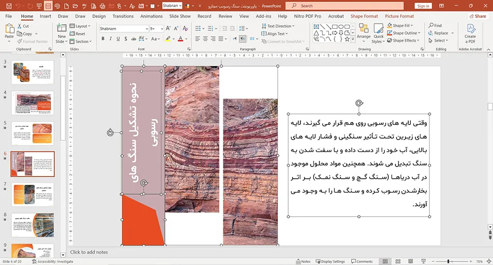Click to add notes field

pyautogui.click(x=89, y=252)
